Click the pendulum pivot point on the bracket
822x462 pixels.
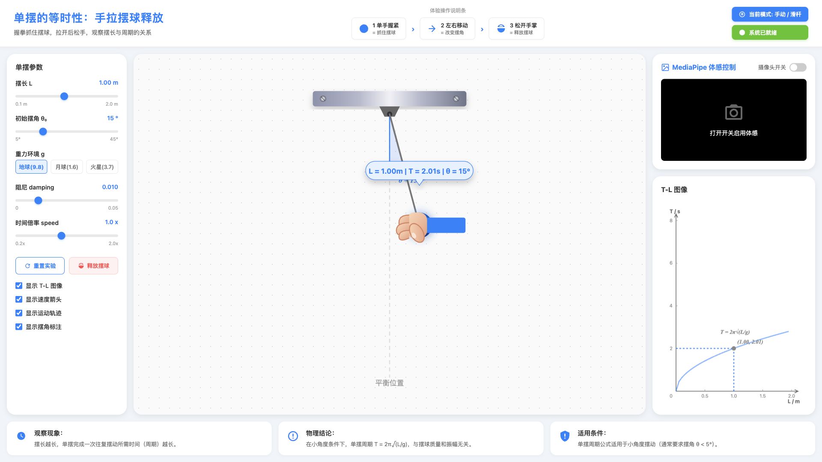[390, 114]
